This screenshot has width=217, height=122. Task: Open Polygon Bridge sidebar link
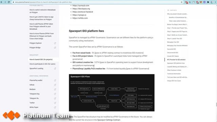(x=35, y=47)
